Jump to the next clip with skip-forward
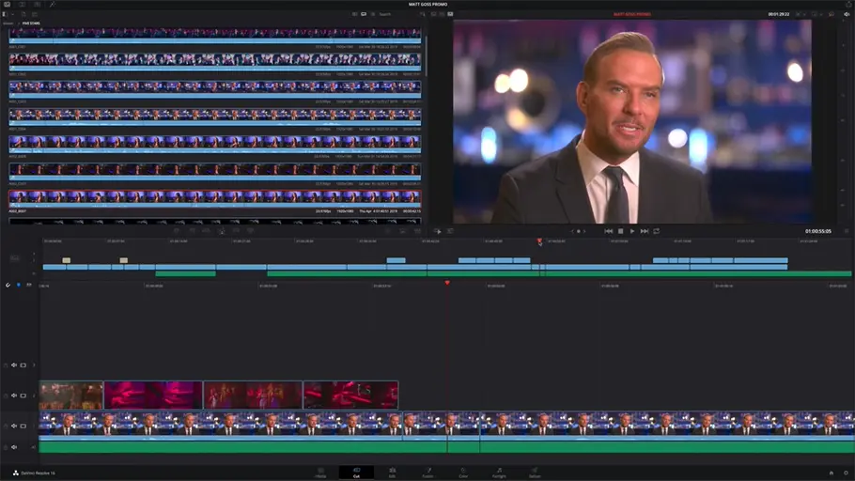The height and width of the screenshot is (481, 855). [x=645, y=231]
